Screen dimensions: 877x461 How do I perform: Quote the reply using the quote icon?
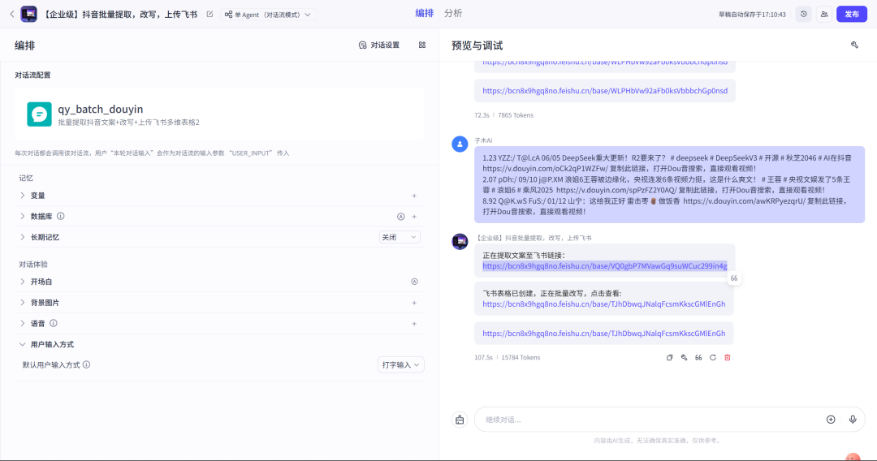tap(698, 358)
